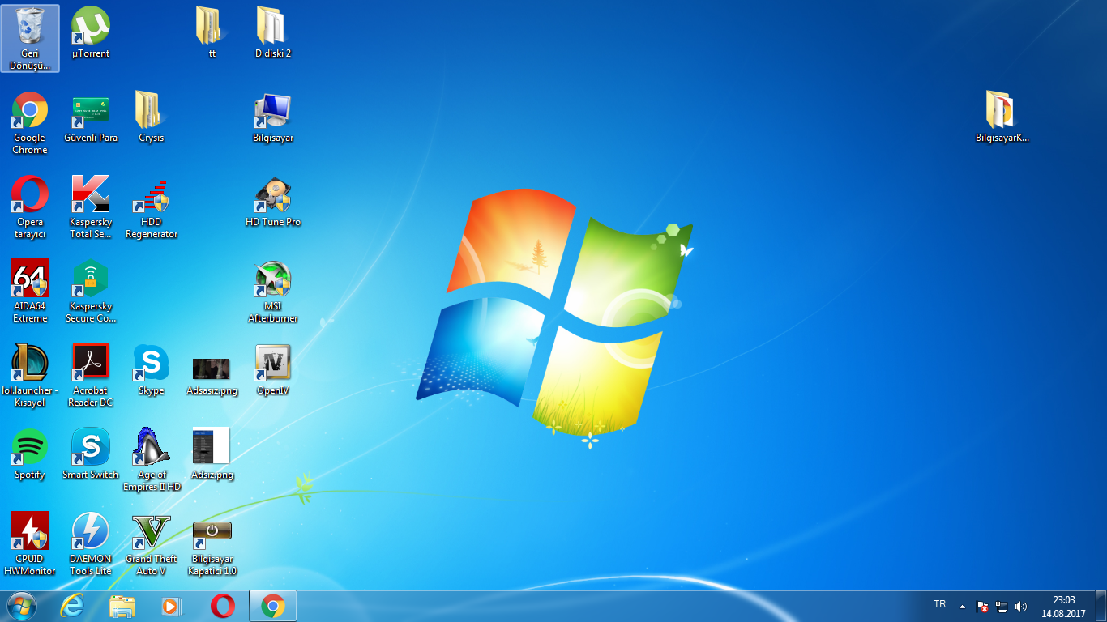Launch Opera from the taskbar
The image size is (1107, 622).
click(223, 606)
